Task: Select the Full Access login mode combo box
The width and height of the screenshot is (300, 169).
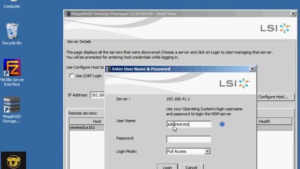Action: point(188,151)
